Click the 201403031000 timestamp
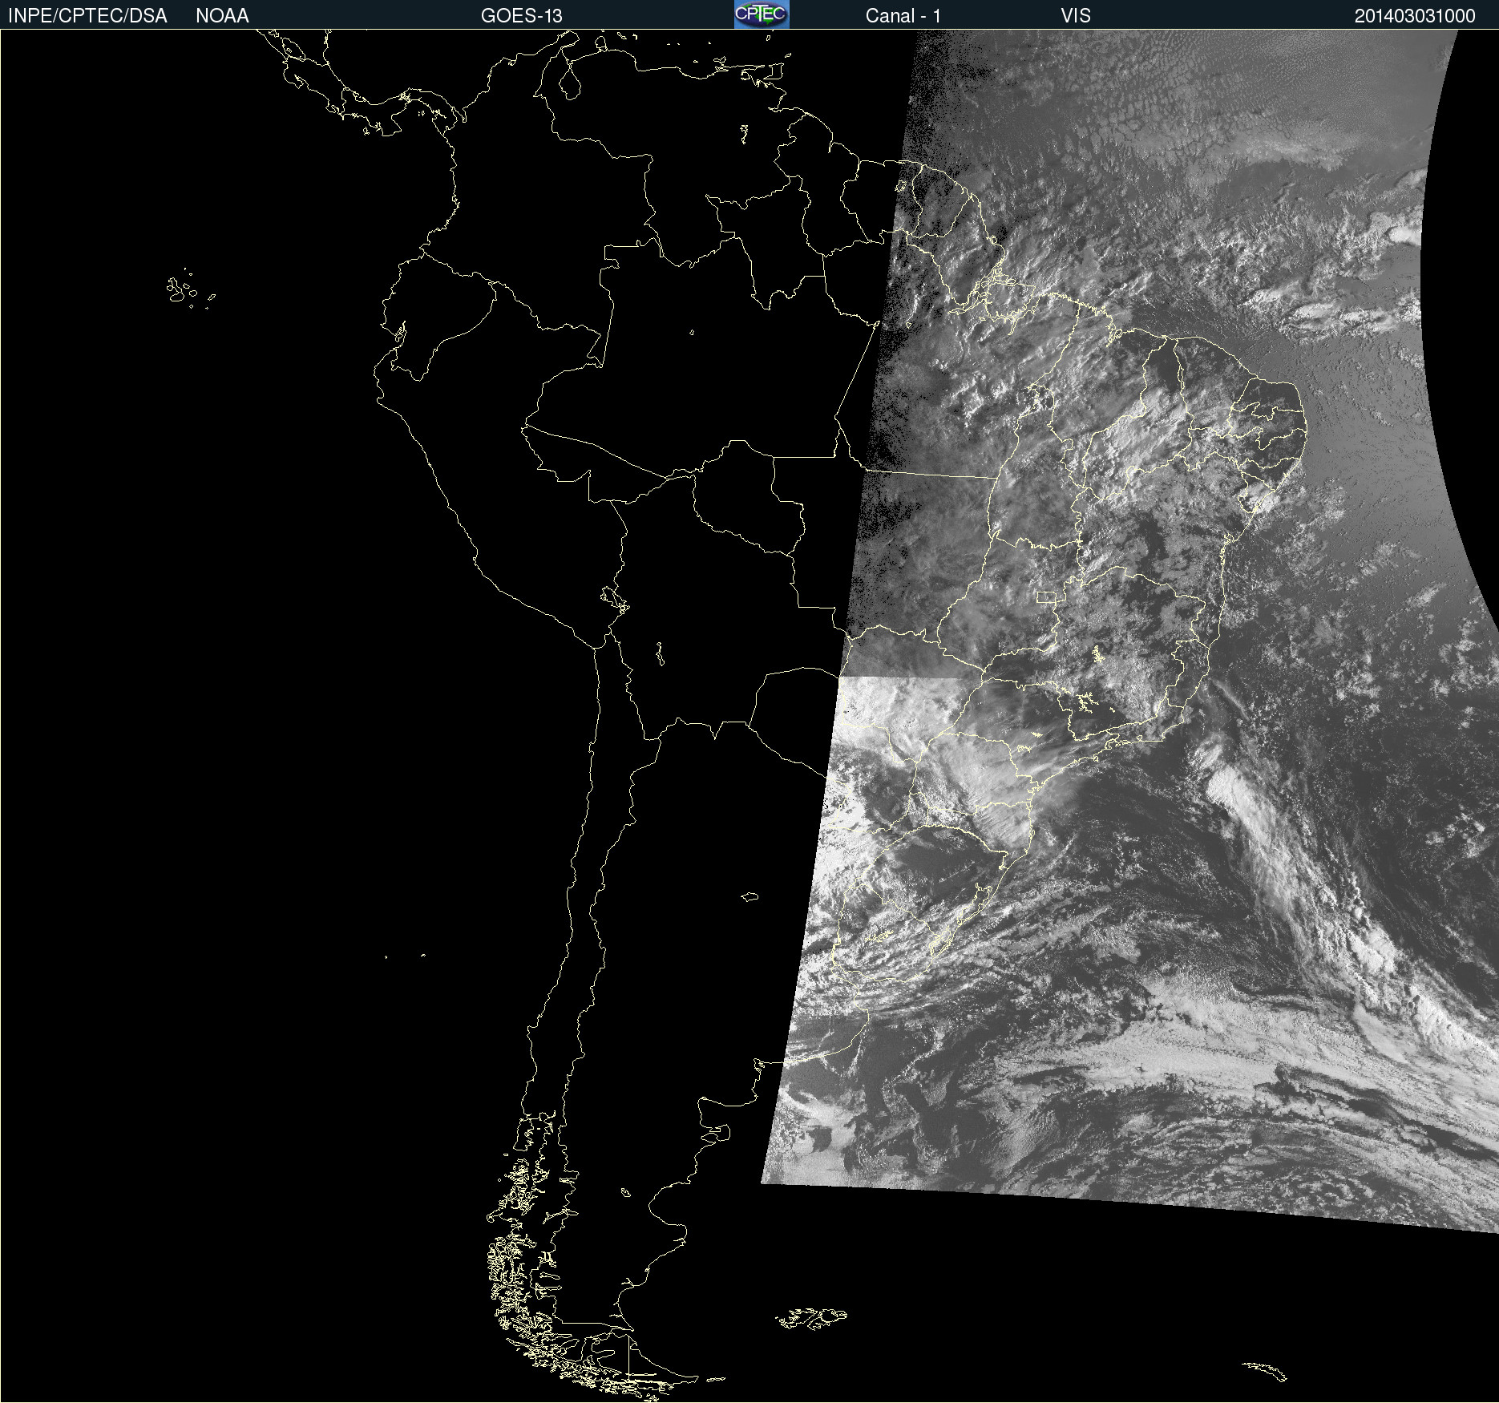This screenshot has width=1499, height=1403. (1415, 16)
